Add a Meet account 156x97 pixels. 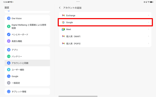[105, 29]
